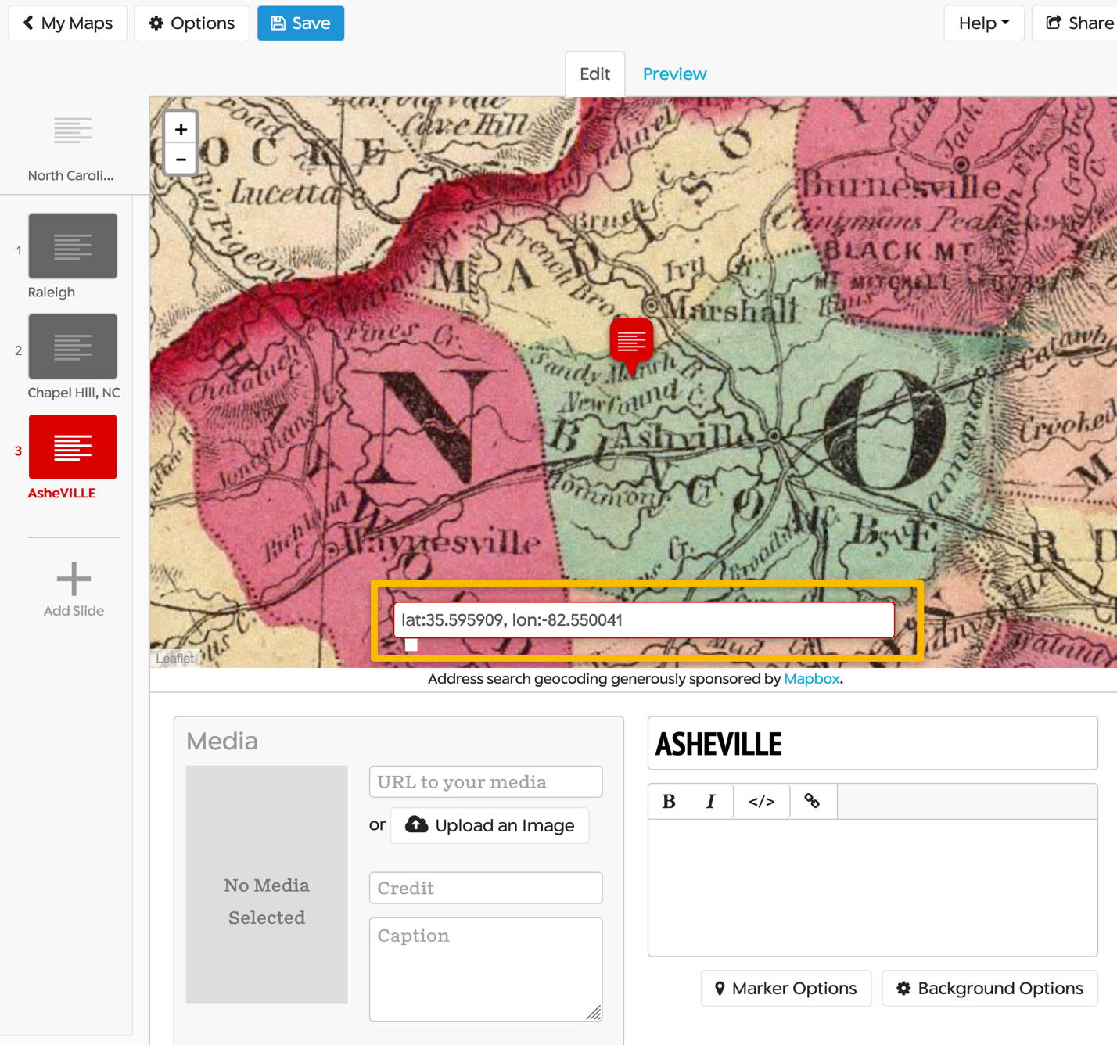Open the Mapbox sponsor link
Viewport: 1117px width, 1045px height.
(811, 678)
